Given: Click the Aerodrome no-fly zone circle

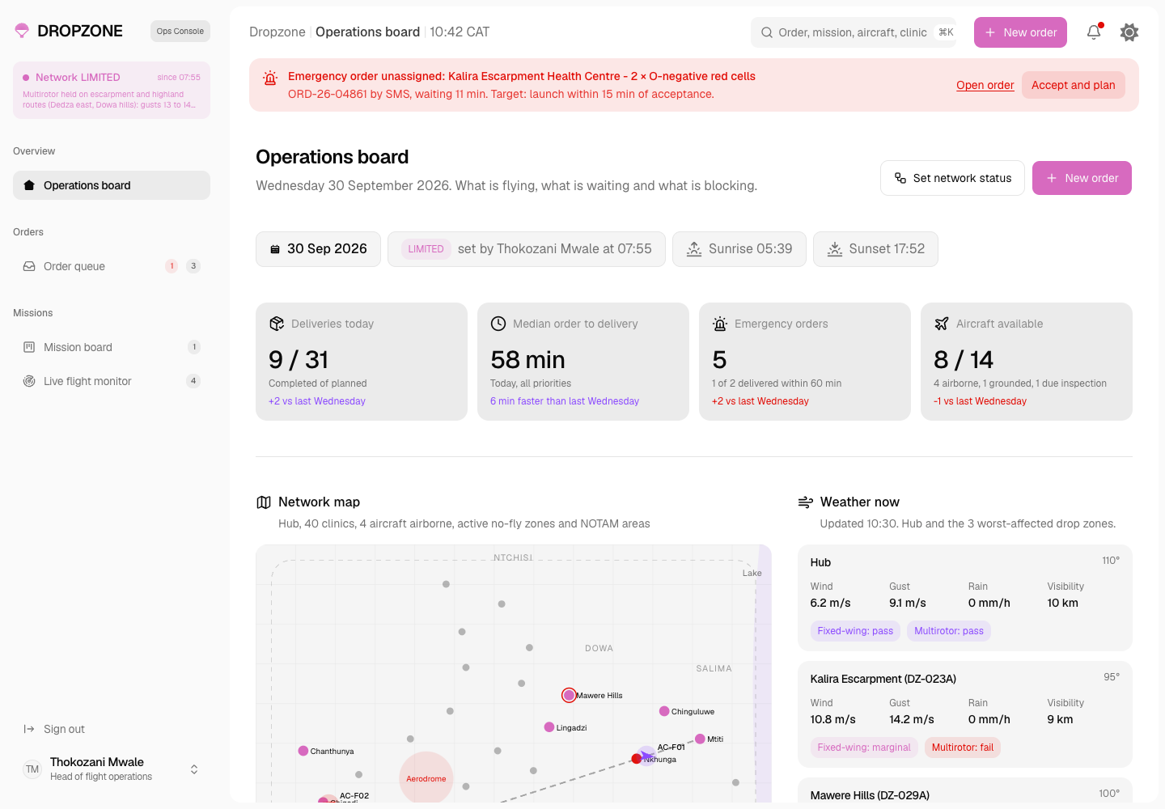Looking at the screenshot, I should pyautogui.click(x=426, y=778).
